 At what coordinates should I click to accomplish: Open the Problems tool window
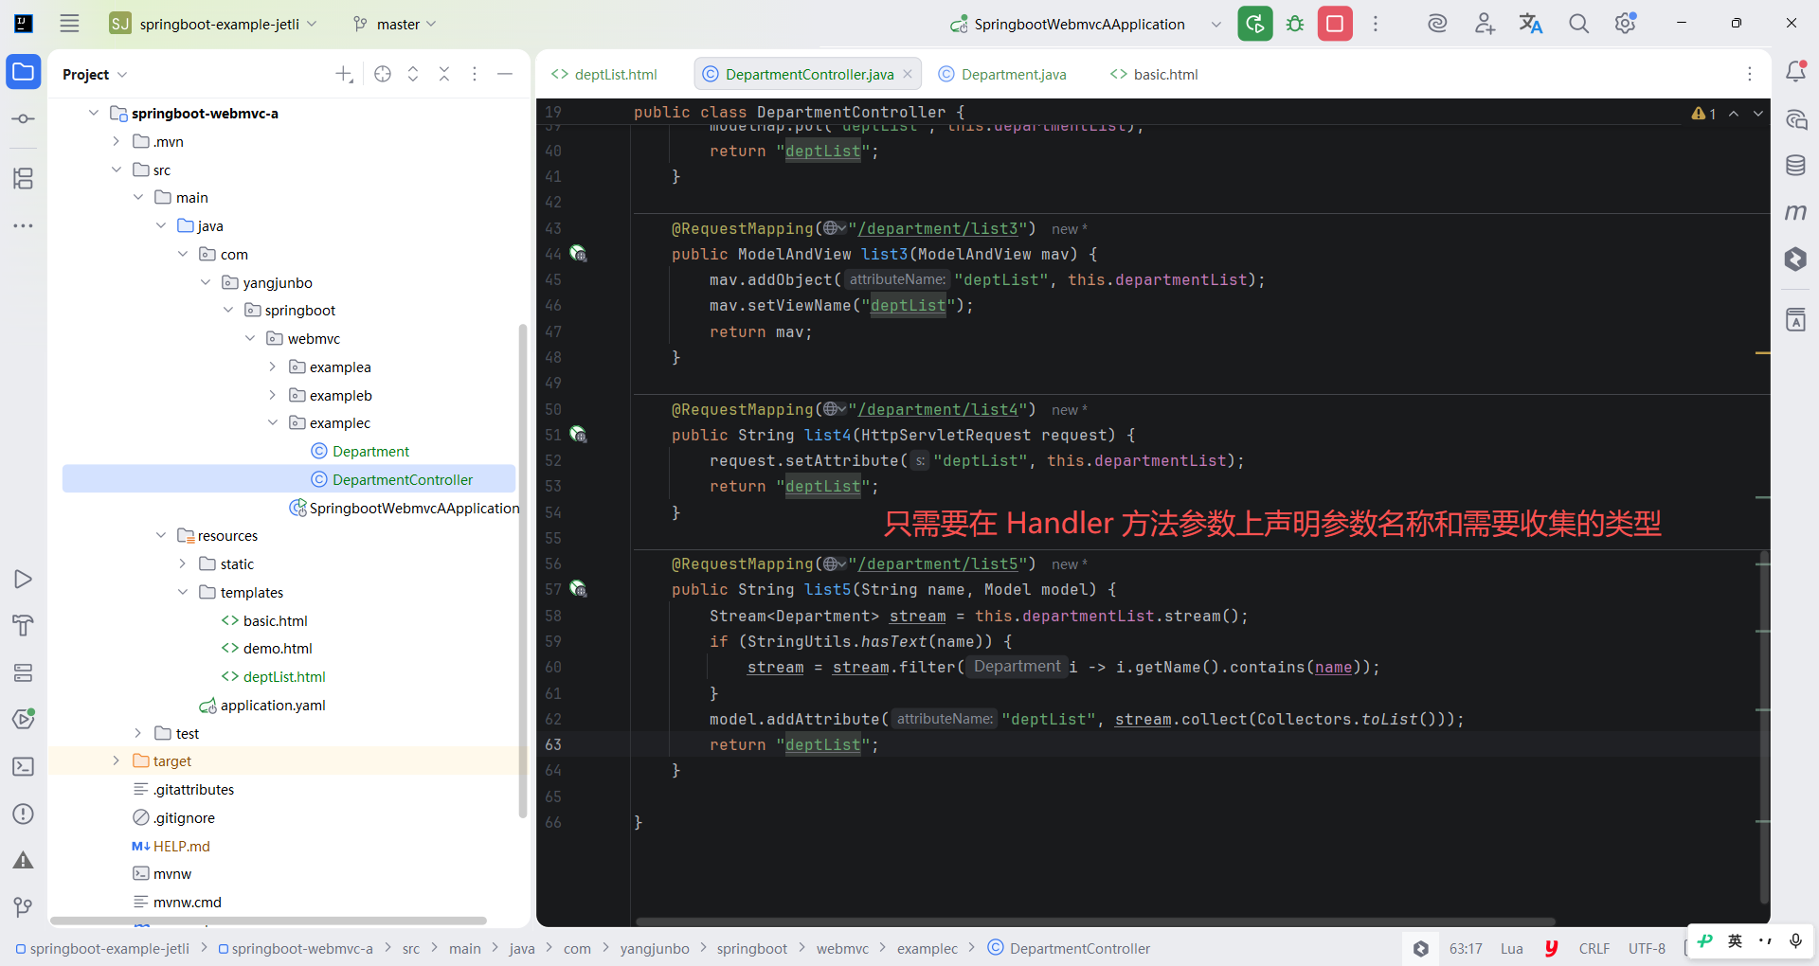point(24,814)
